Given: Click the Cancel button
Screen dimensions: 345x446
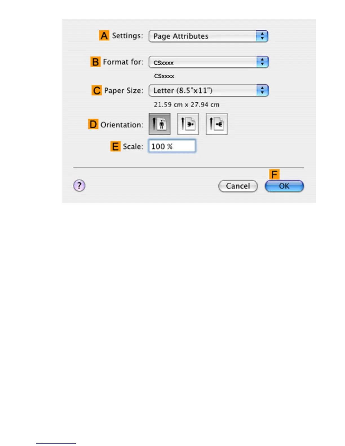Looking at the screenshot, I should click(238, 186).
